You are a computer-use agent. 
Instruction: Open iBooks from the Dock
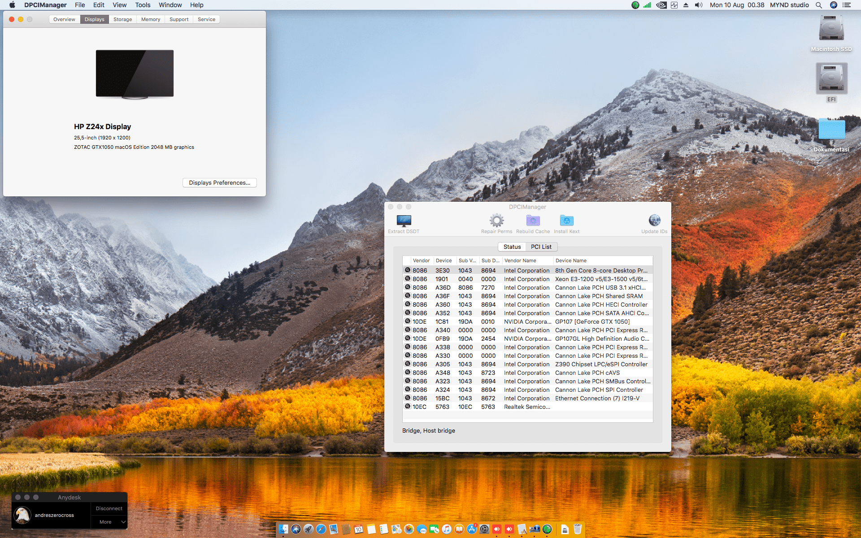[x=459, y=529]
